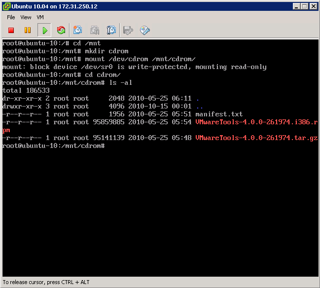The width and height of the screenshot is (320, 288).
Task: Open the Snapshot Manager
Action: tap(111, 30)
